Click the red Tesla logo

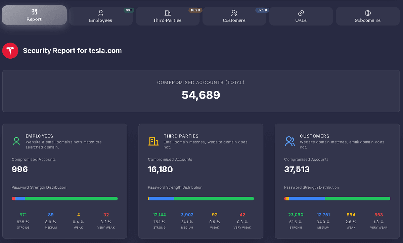coord(10,51)
